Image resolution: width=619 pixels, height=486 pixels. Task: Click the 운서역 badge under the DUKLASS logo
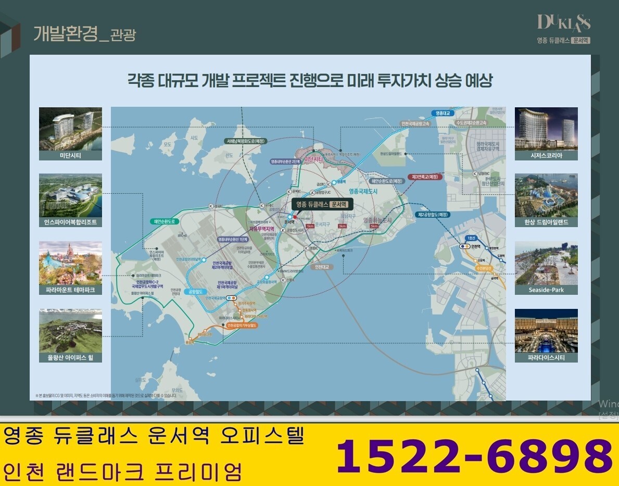click(581, 40)
